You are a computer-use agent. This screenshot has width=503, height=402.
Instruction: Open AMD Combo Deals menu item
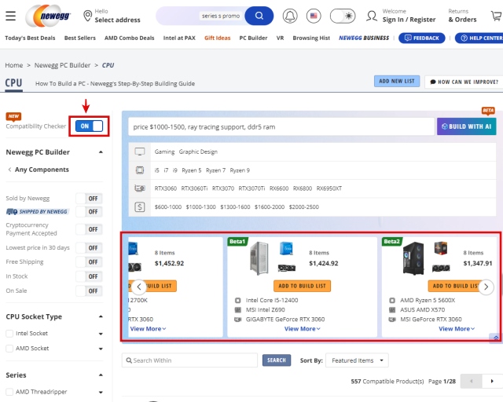[x=129, y=38]
